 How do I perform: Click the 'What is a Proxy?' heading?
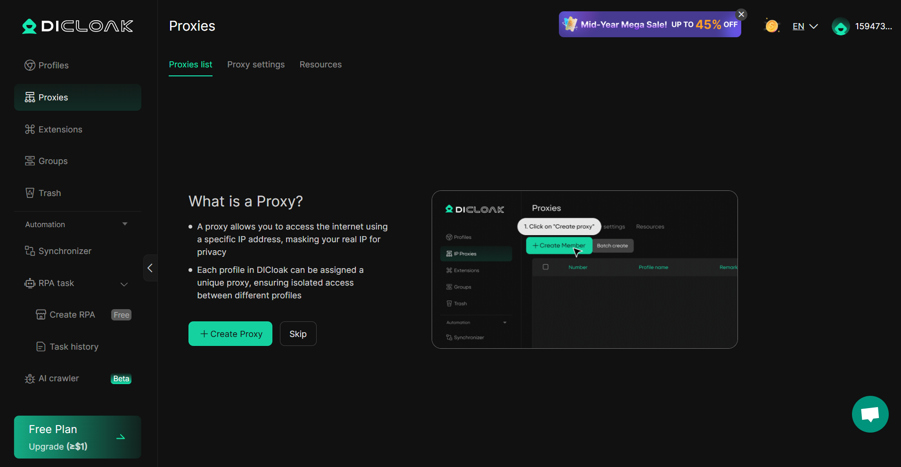[x=246, y=201]
